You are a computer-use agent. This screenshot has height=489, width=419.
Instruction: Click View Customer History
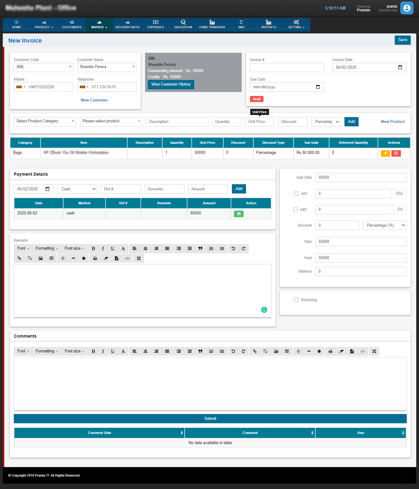click(x=171, y=85)
